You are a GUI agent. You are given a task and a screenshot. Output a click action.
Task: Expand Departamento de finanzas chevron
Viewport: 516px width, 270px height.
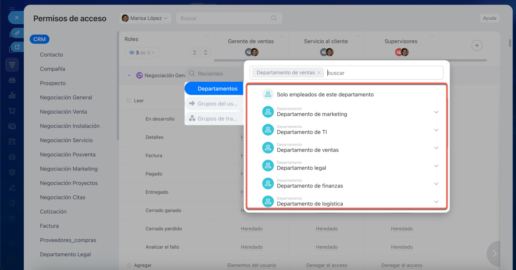(x=436, y=184)
